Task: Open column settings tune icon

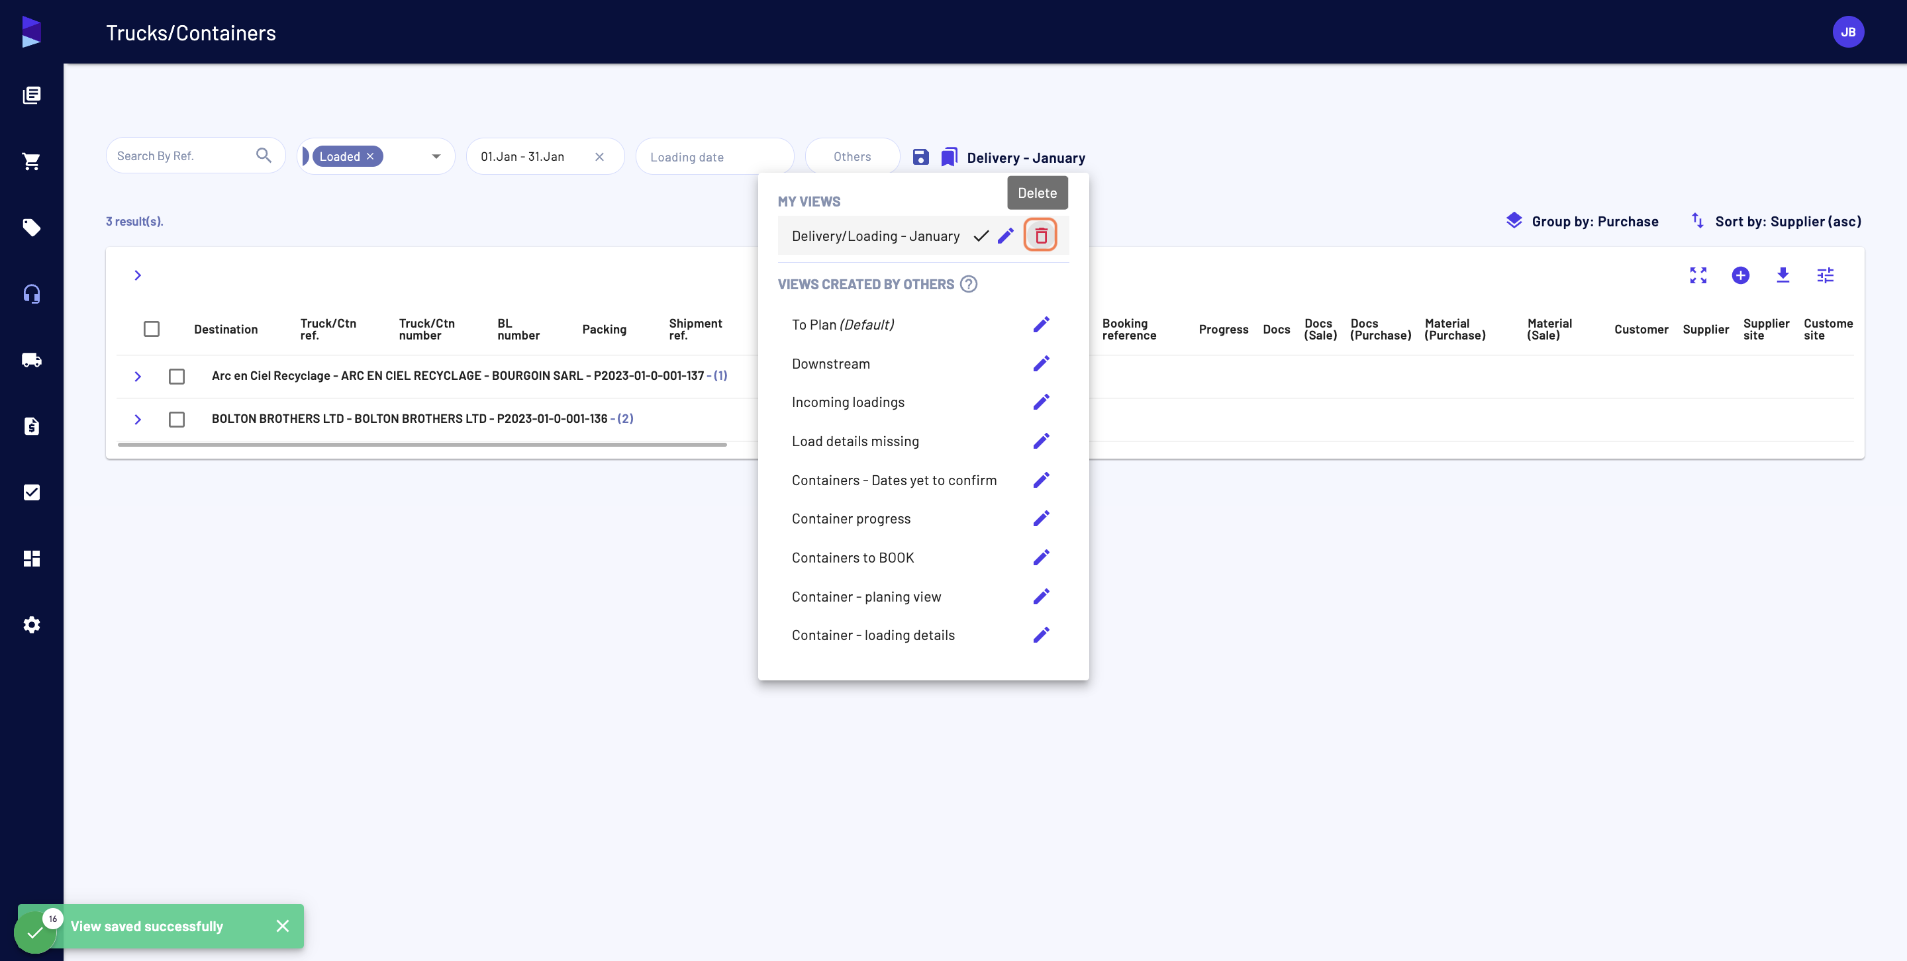Action: click(1825, 275)
